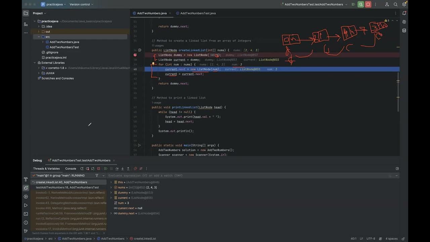Expand the nums variable
This screenshot has width=430, height=242.
click(111, 187)
